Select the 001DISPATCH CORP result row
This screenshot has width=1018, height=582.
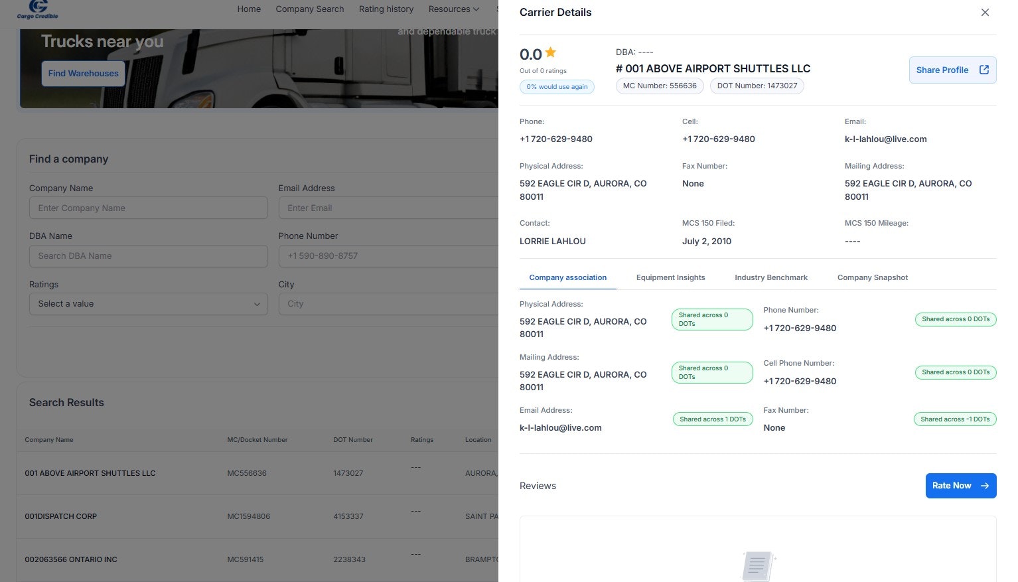click(x=257, y=516)
